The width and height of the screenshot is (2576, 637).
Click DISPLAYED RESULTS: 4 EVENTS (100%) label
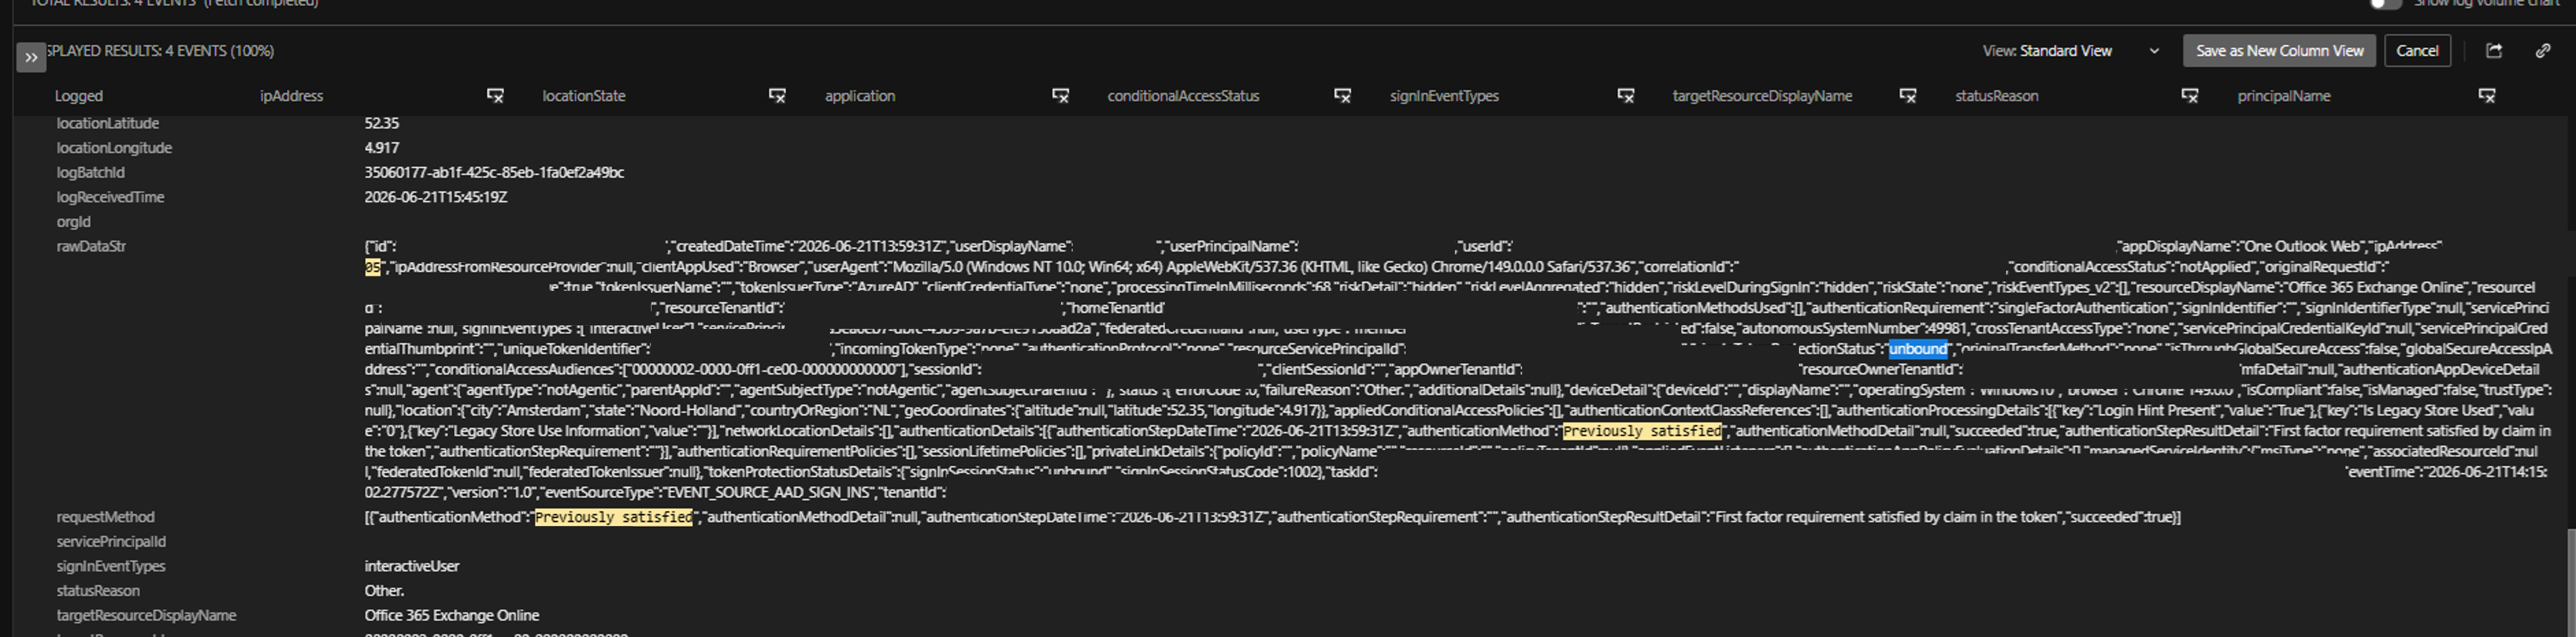point(160,51)
